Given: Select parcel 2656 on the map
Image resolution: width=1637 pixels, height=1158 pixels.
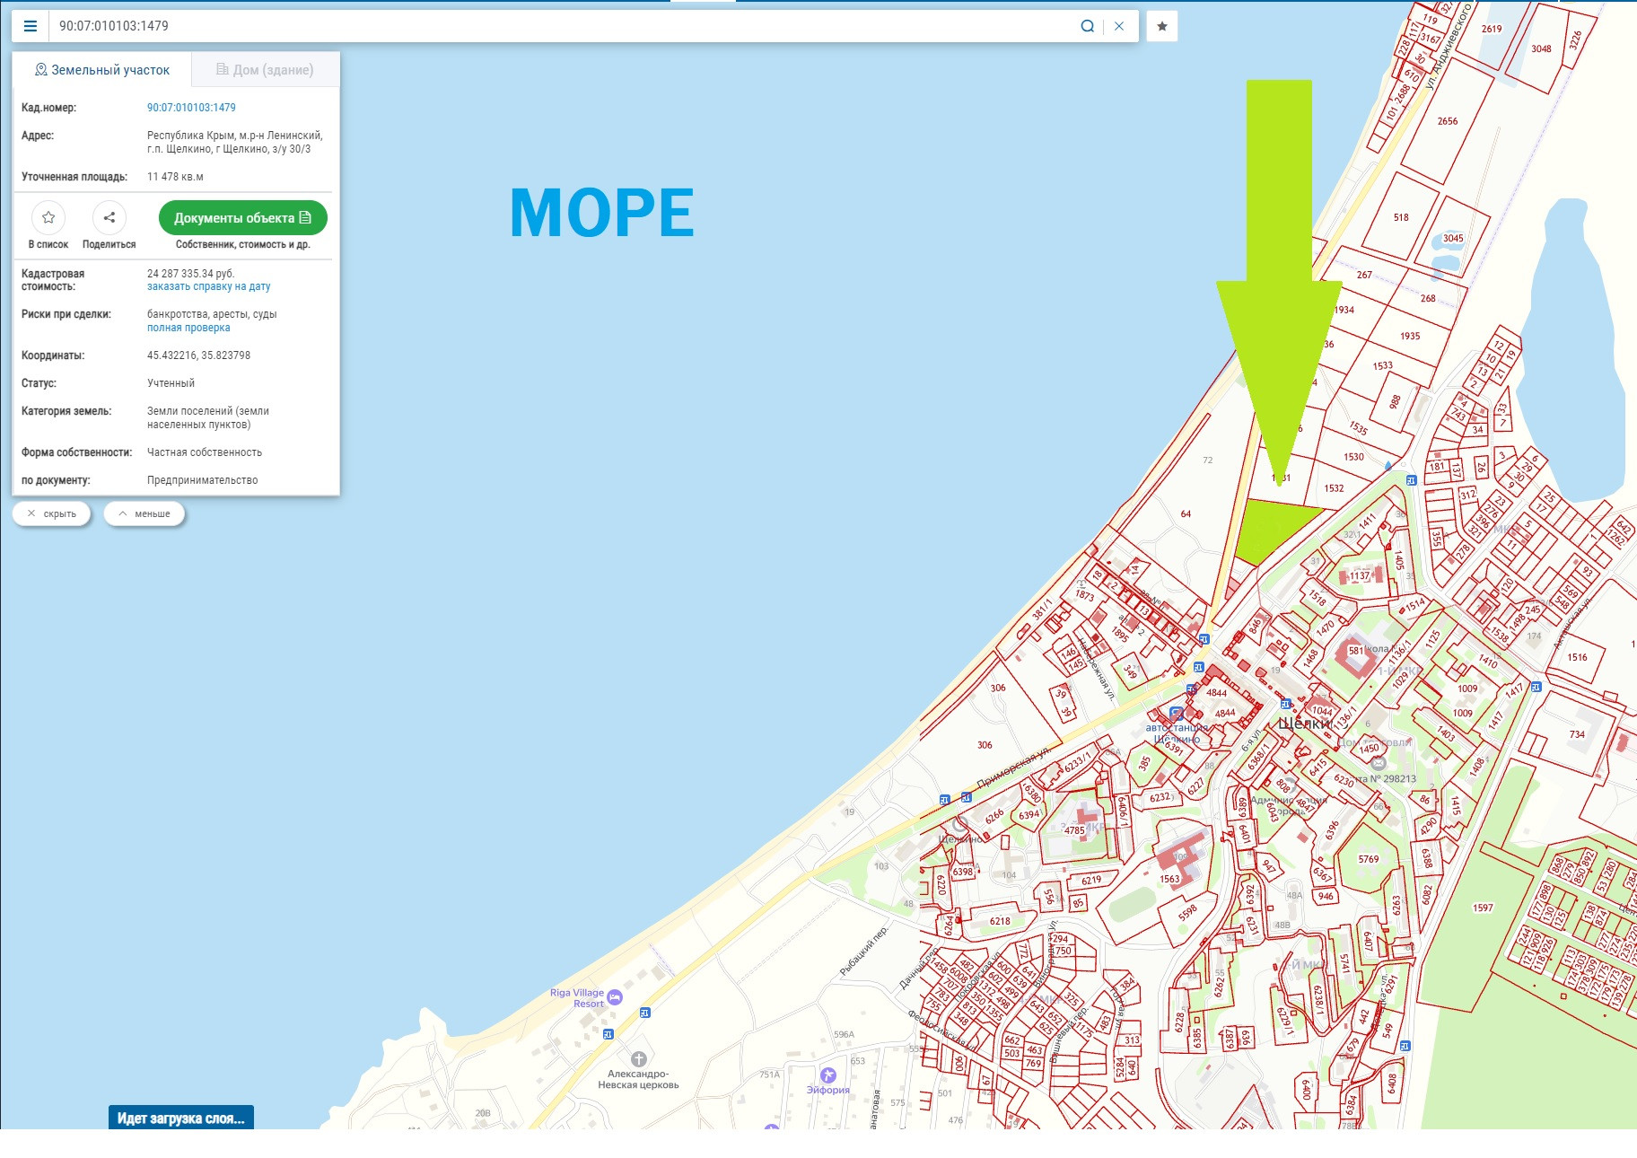Looking at the screenshot, I should coord(1448,121).
